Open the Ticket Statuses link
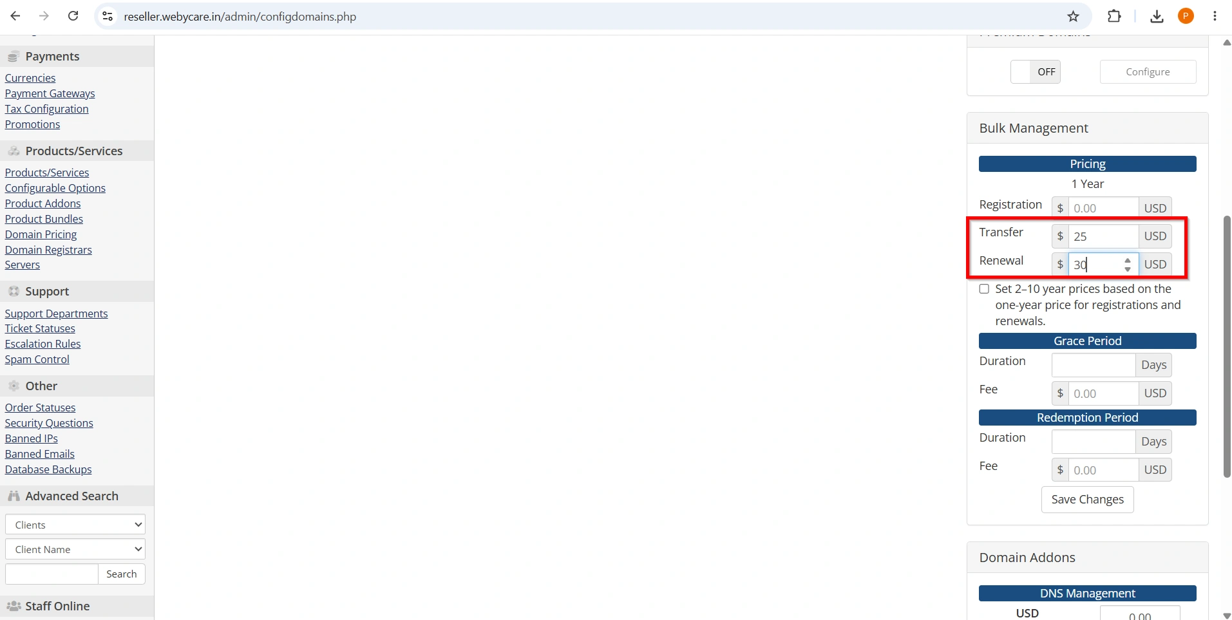The height and width of the screenshot is (620, 1232). (40, 328)
